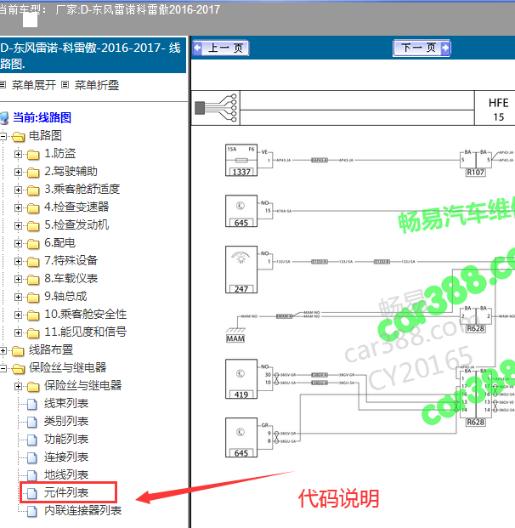
Task: Go to next page with 下一页 button
Action: click(x=422, y=48)
